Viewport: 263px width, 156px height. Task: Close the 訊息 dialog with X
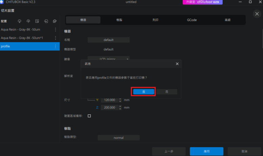(x=177, y=64)
